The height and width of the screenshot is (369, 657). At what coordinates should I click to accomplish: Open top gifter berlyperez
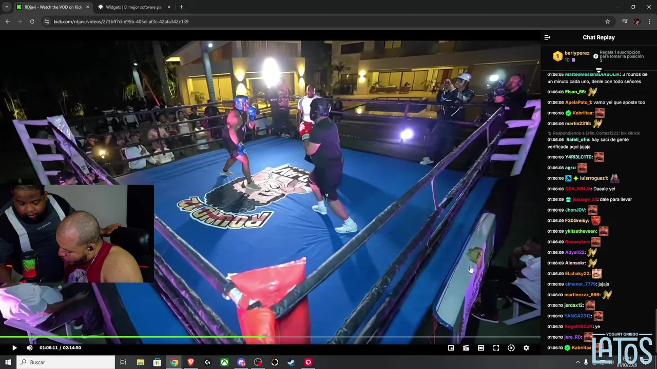(577, 53)
